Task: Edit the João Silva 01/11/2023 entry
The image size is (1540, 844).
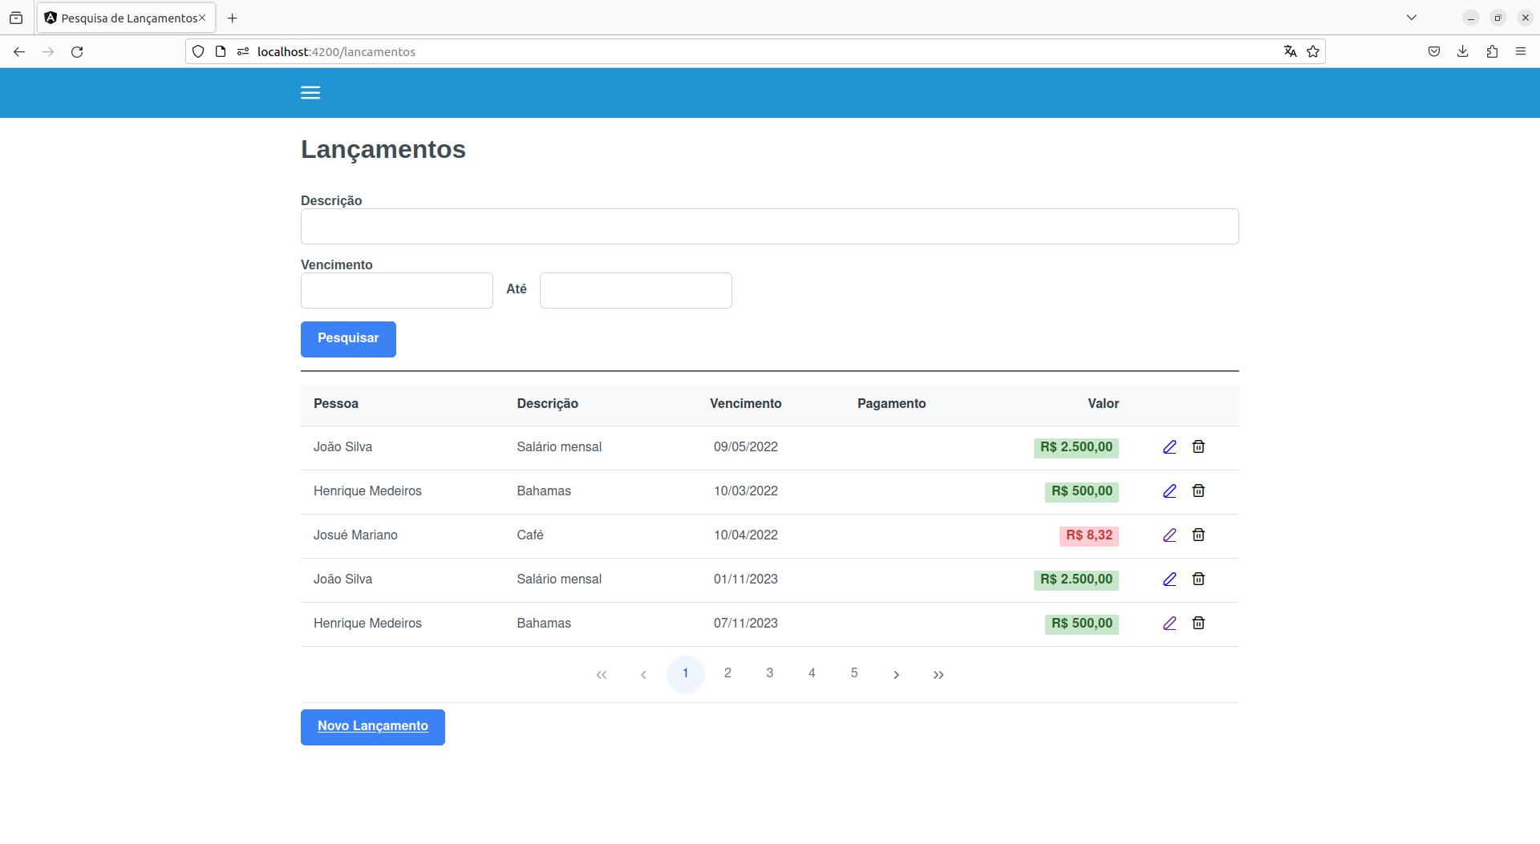Action: (x=1169, y=579)
